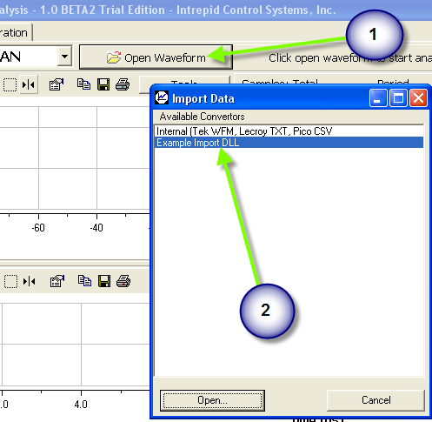
Task: Save the lower graph with floppy icon
Action: click(x=104, y=281)
